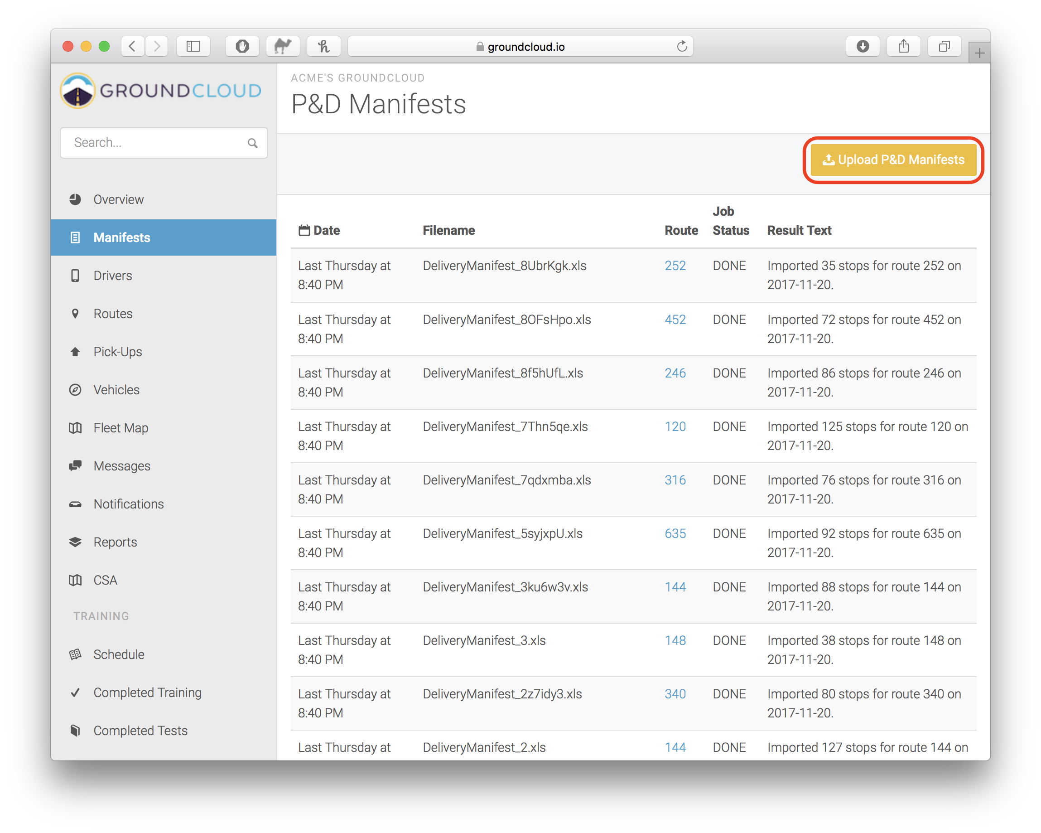The height and width of the screenshot is (833, 1041).
Task: Click the Routes map pin icon
Action: pyautogui.click(x=75, y=314)
